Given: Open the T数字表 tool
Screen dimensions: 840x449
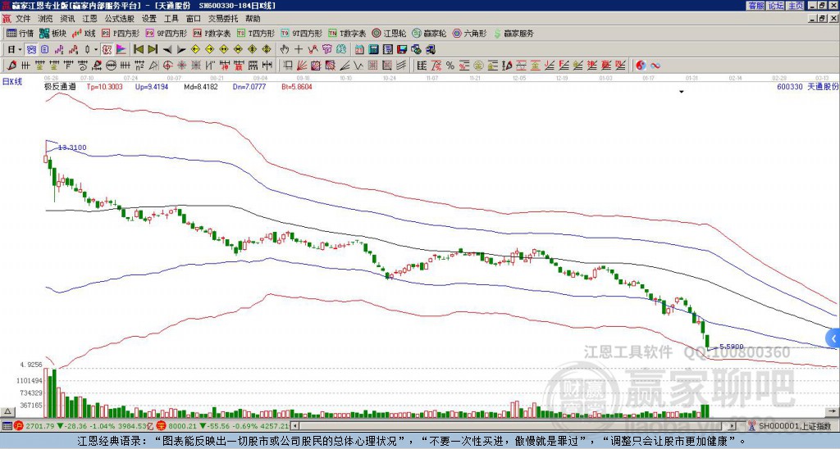Looking at the screenshot, I should 347,33.
